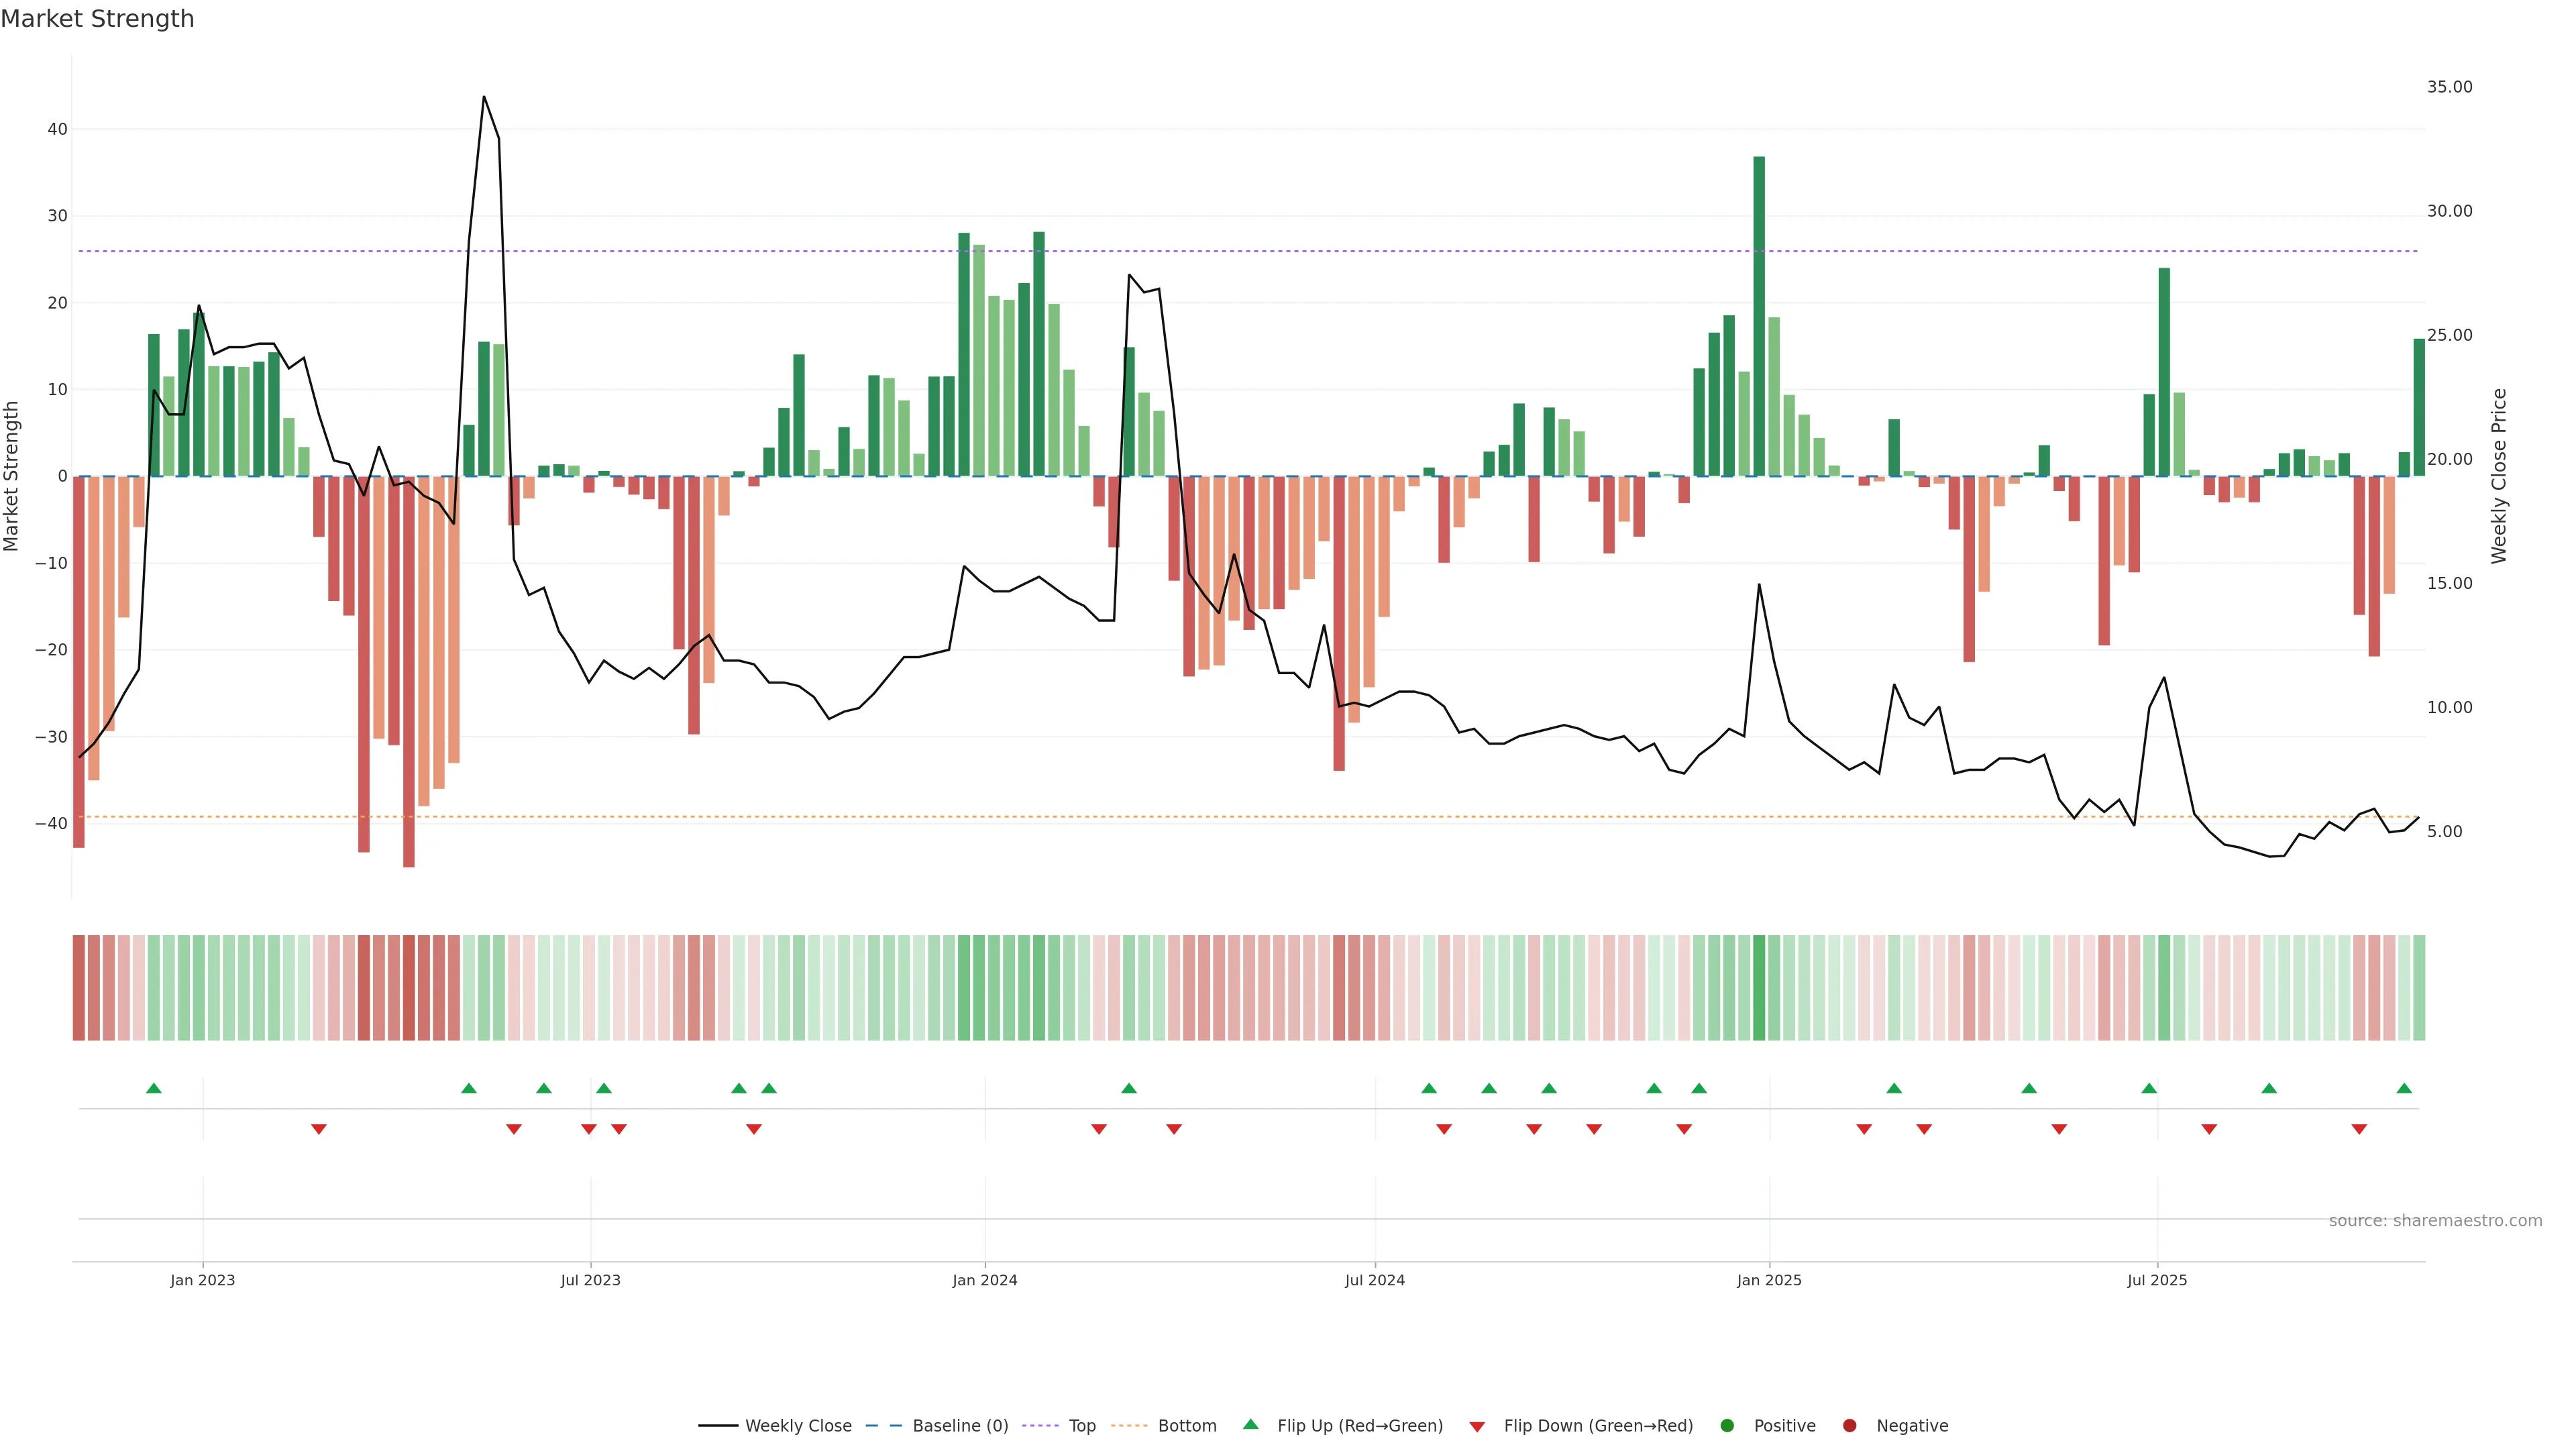
Task: Click the Market Strength chart title
Action: pyautogui.click(x=97, y=19)
